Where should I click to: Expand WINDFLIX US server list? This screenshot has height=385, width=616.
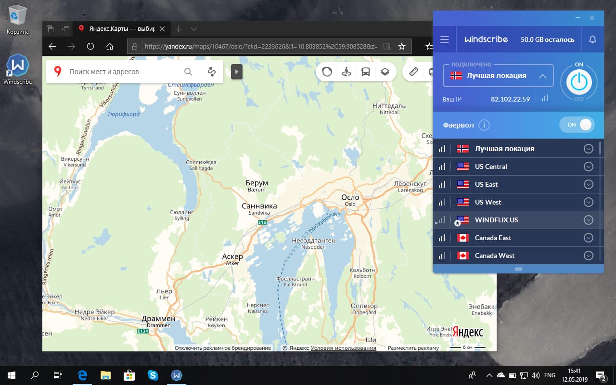coord(588,220)
